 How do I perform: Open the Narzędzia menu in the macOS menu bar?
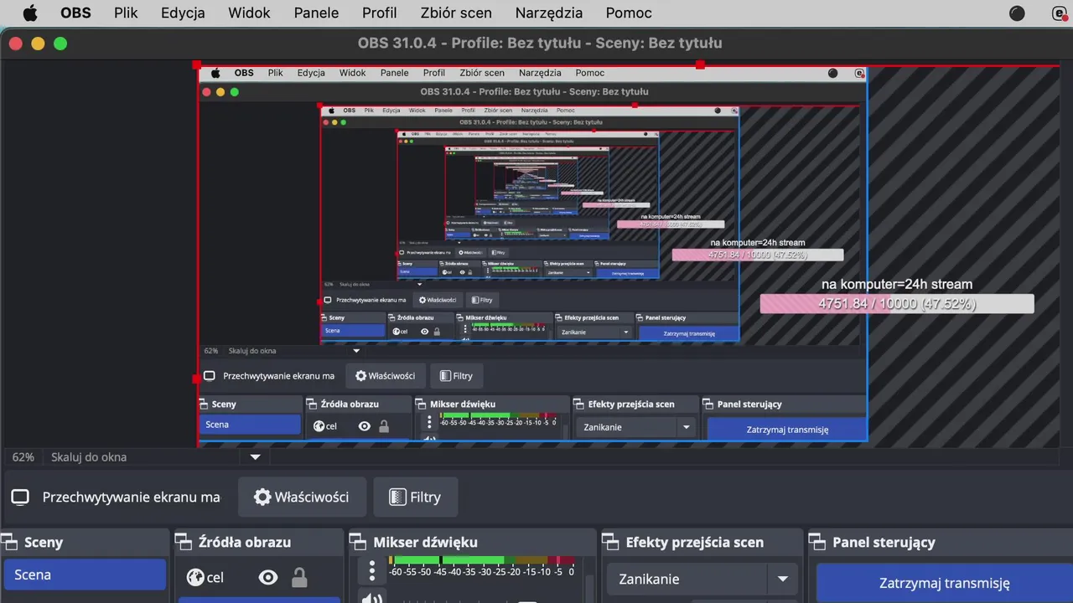coord(549,13)
